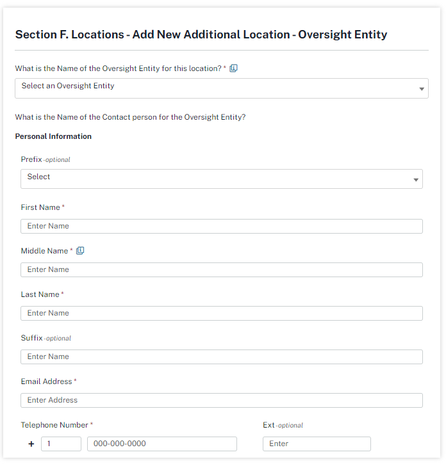Click the Suffix optional field
Screen dimensions: 446x466
221,357
